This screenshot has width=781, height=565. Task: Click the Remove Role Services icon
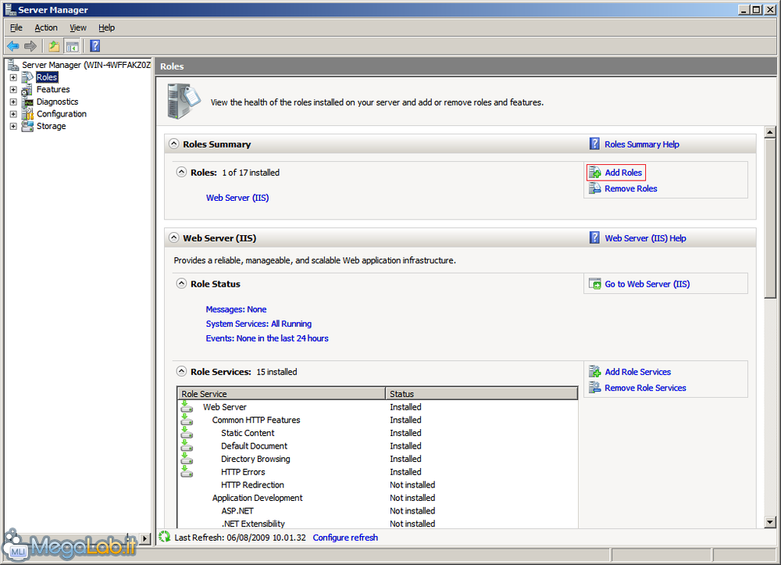click(x=594, y=388)
